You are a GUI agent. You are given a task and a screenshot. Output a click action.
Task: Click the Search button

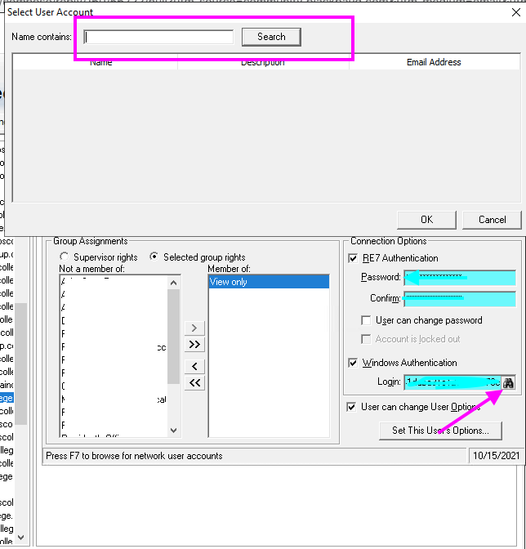tap(271, 37)
